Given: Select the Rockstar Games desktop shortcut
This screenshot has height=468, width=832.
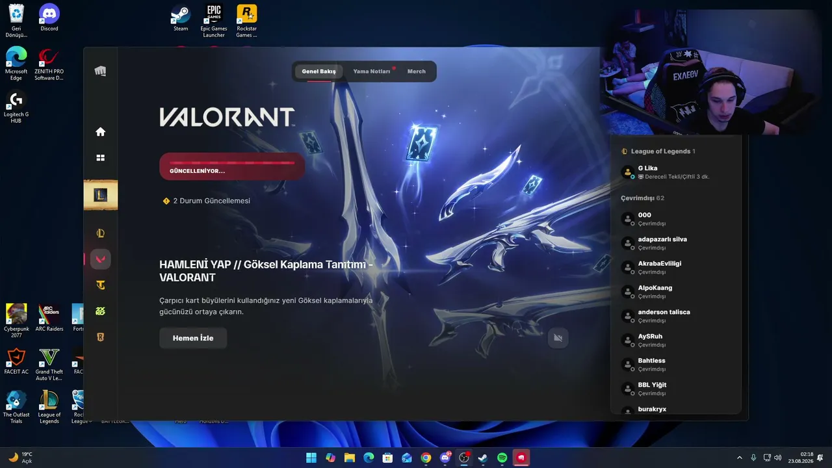Looking at the screenshot, I should click(x=247, y=21).
